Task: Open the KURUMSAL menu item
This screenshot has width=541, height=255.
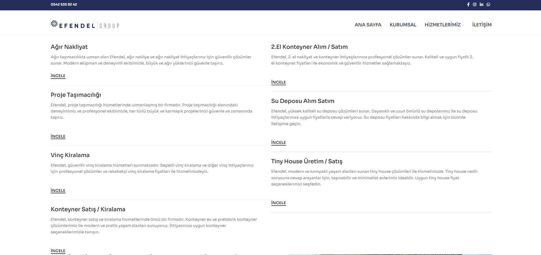Action: [x=403, y=25]
